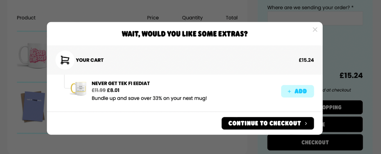Click the partially hidden Continue Shopping button

click(342, 107)
